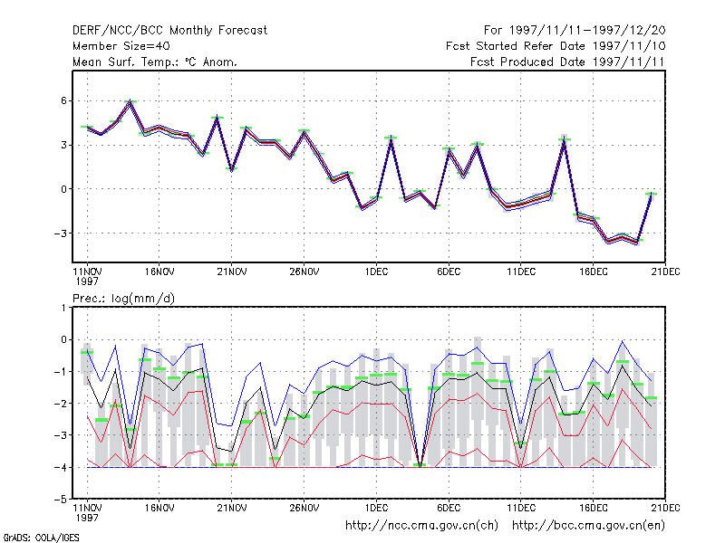Click the Prec.: log(mm/d) panel label
725x543 pixels.
123,299
